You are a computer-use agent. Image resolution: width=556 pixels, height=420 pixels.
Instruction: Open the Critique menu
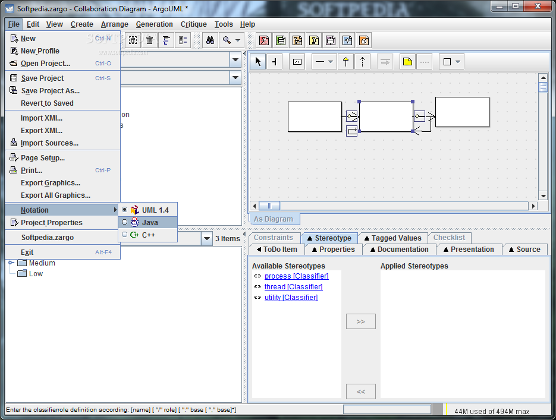click(x=194, y=24)
